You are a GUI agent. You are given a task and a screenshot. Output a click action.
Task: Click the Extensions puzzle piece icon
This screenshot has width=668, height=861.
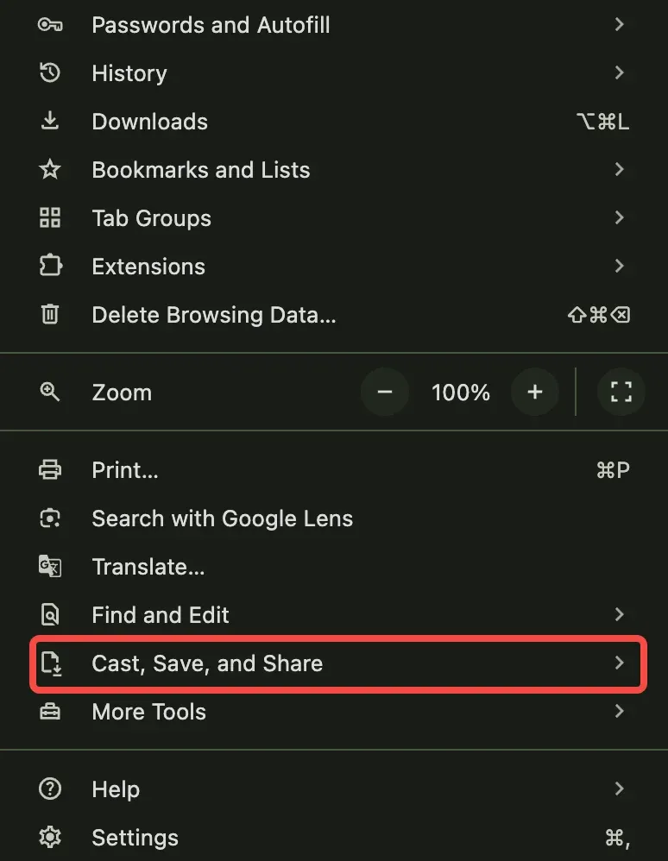tap(50, 266)
